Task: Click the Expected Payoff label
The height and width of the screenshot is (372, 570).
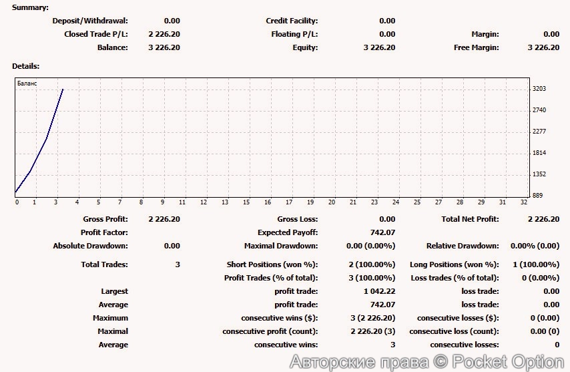Action: click(288, 232)
